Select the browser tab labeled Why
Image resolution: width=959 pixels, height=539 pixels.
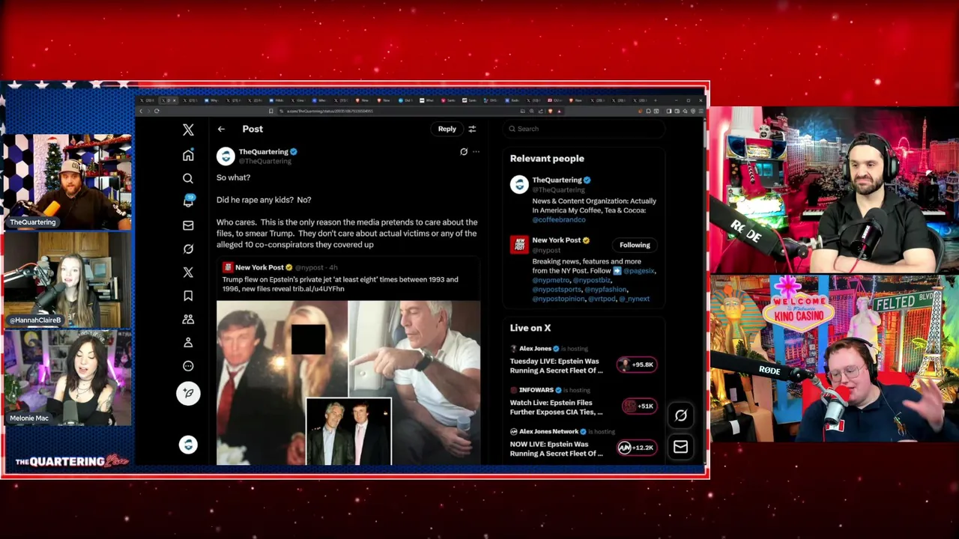212,100
